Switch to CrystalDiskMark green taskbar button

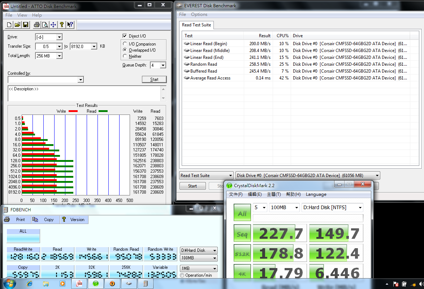[96, 284]
